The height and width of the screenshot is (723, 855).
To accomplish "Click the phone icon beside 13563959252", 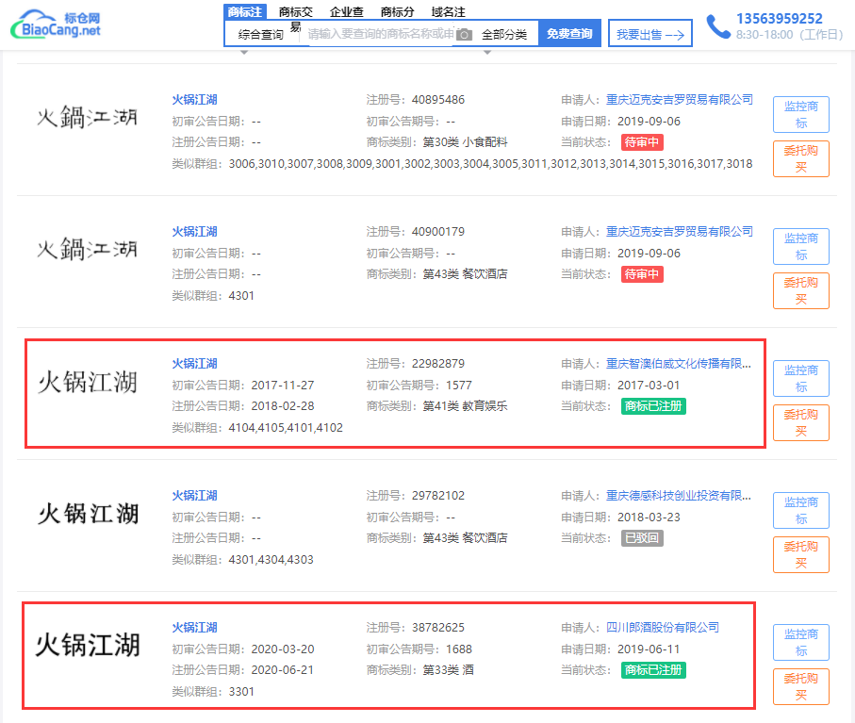I will tap(717, 26).
